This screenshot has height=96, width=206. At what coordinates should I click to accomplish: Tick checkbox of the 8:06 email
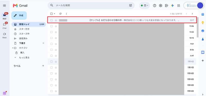click(x=51, y=50)
